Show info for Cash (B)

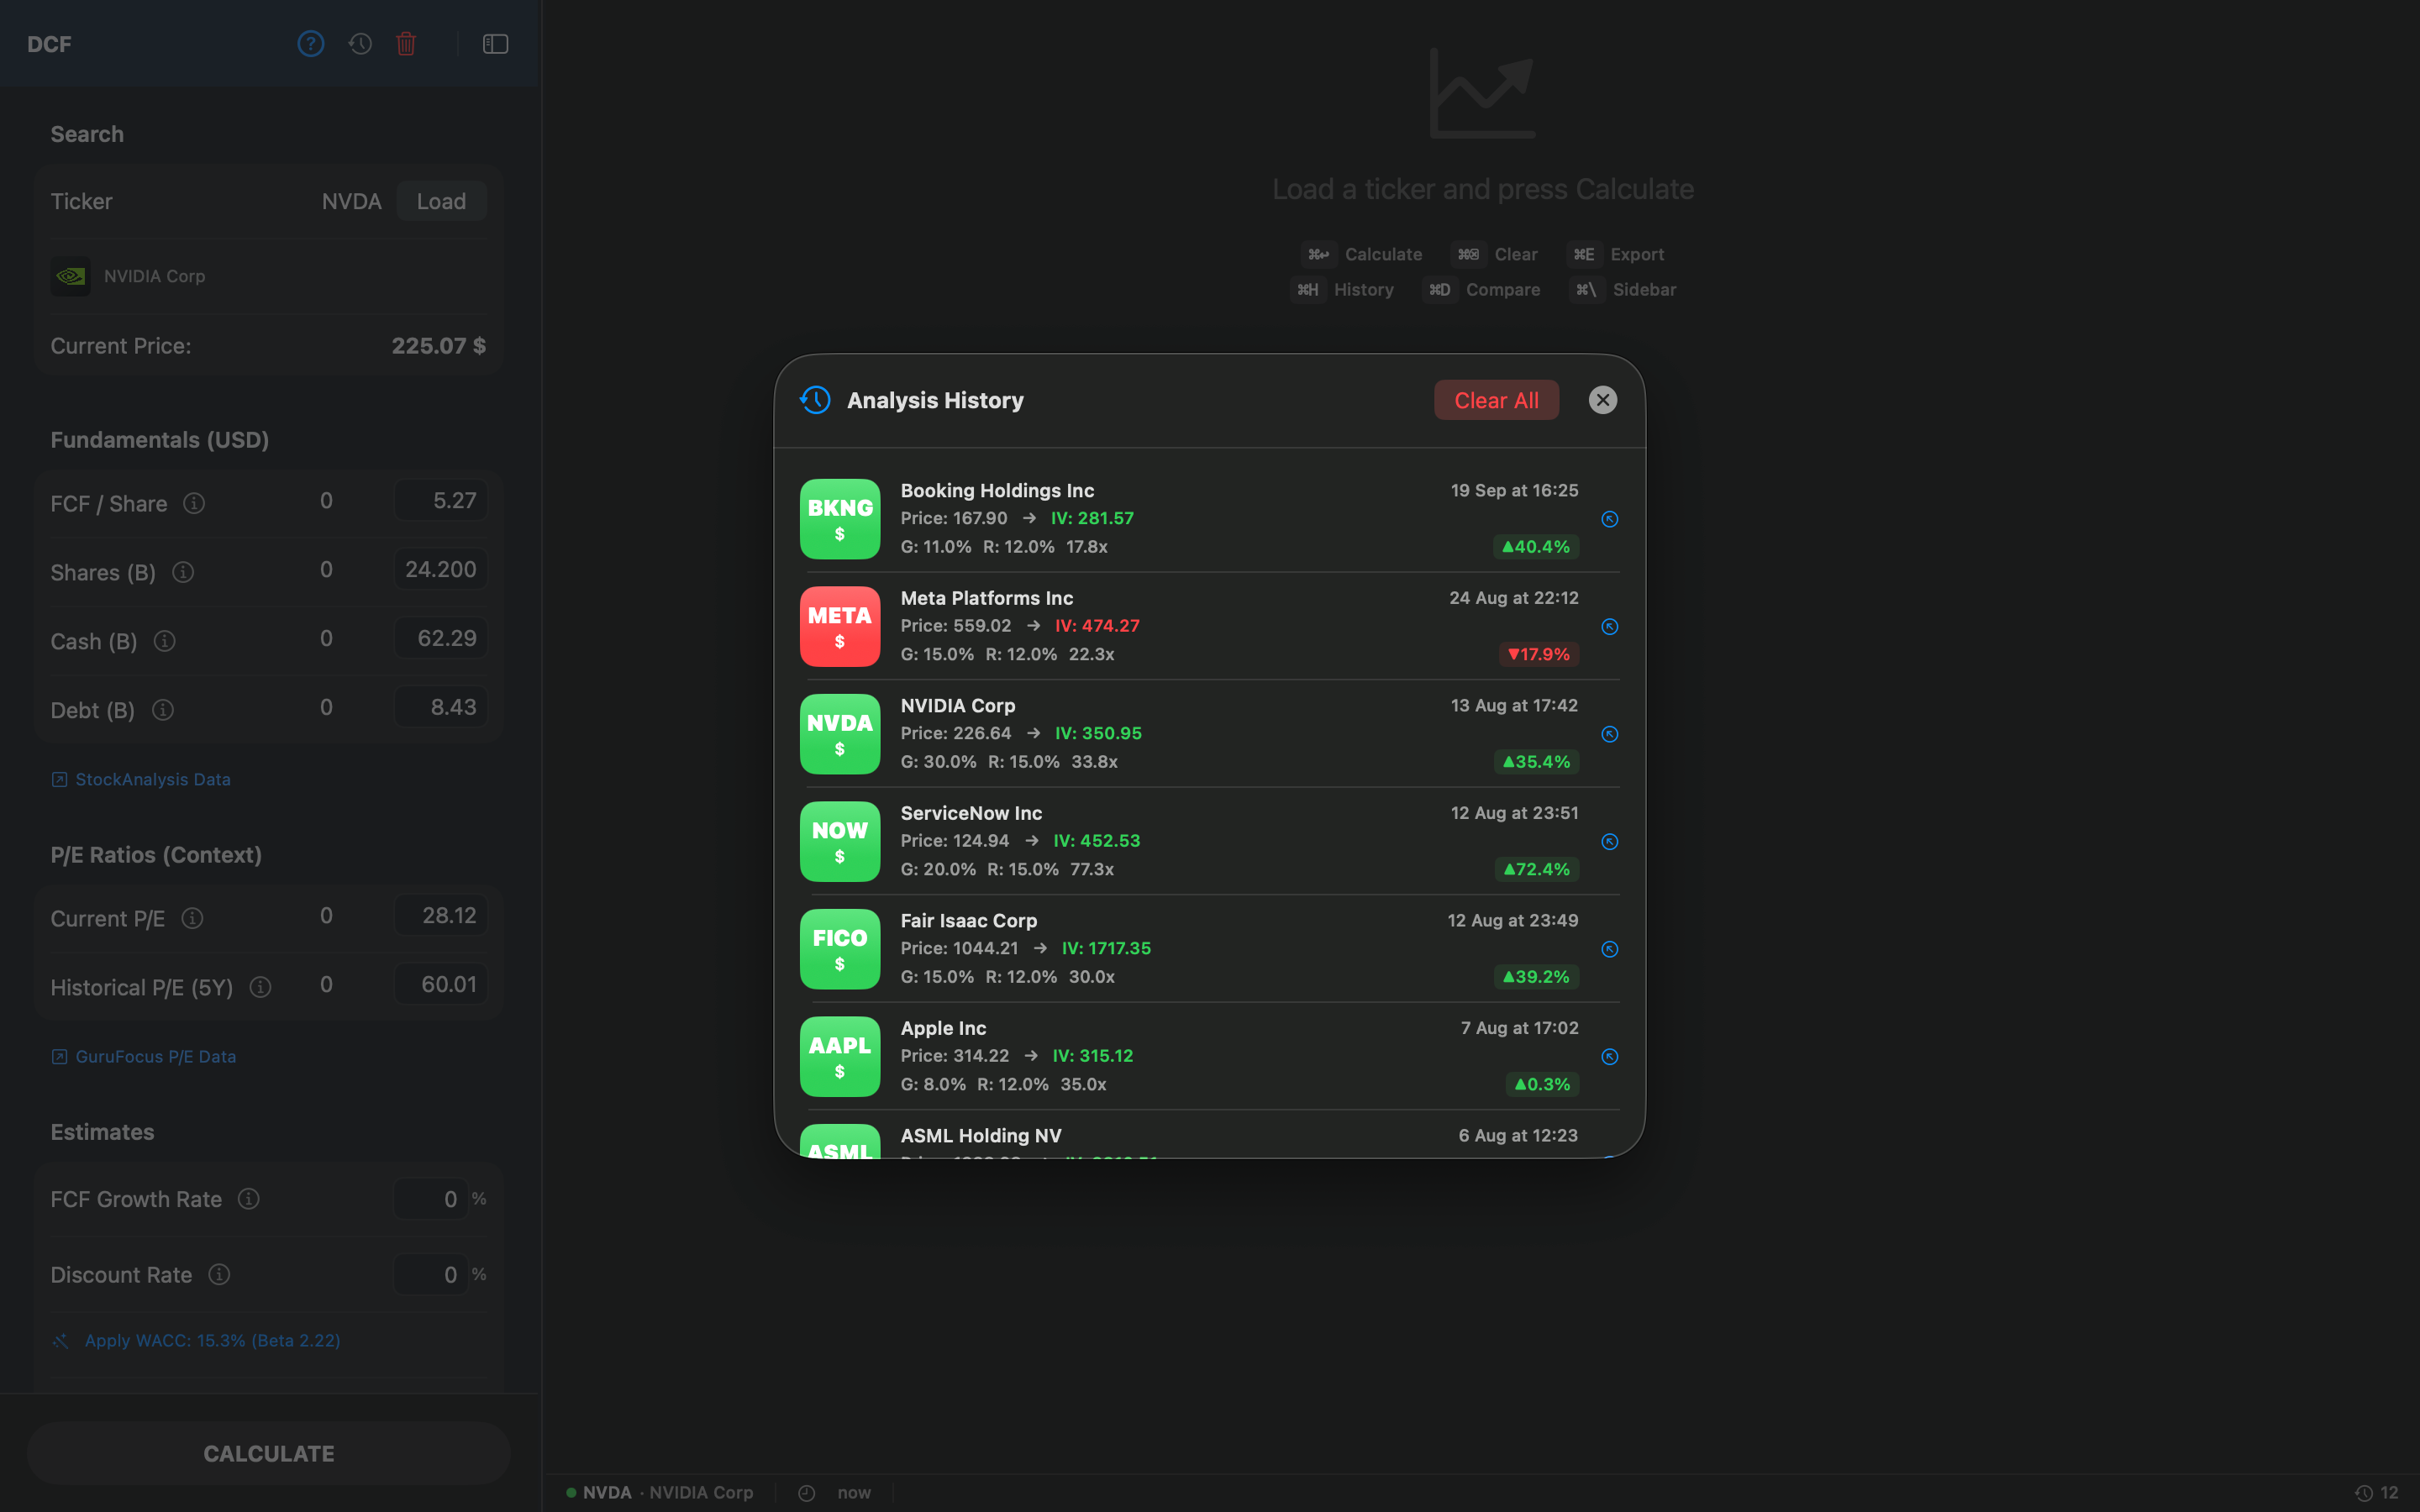coord(165,641)
